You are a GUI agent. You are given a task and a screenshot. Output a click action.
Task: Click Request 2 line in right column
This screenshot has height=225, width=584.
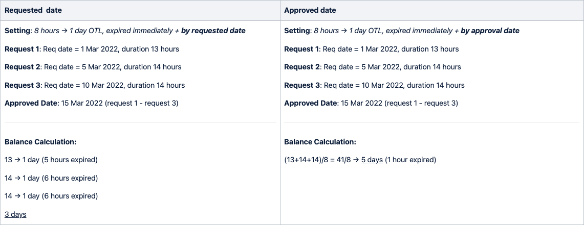tap(373, 67)
